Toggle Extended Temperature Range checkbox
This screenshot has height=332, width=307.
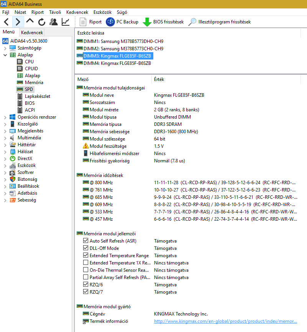[x=85, y=255]
